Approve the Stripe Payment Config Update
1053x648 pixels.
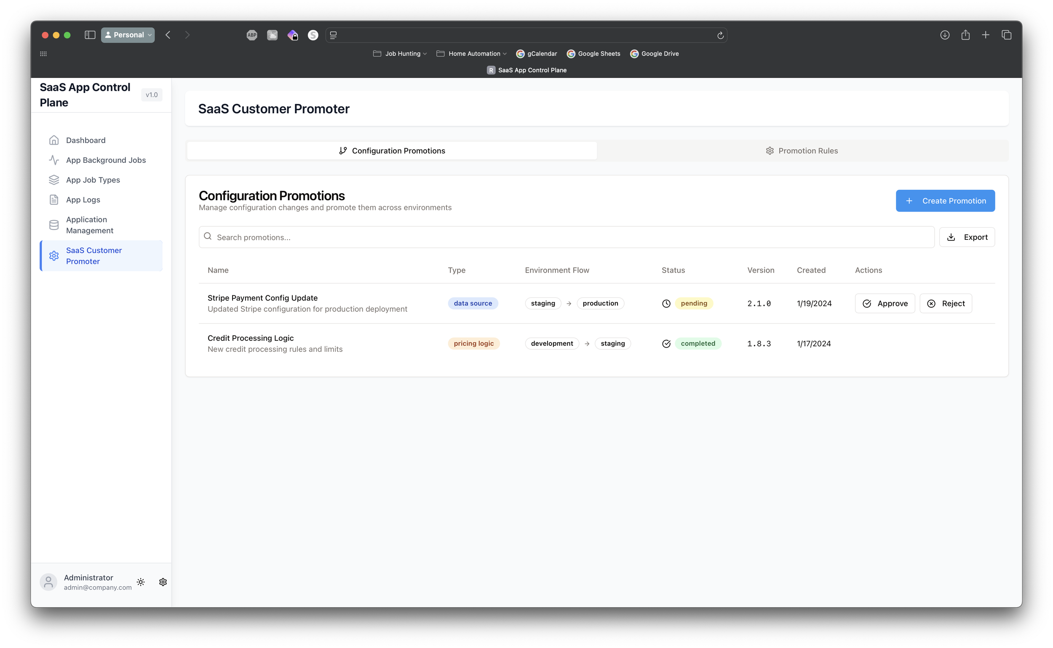885,303
